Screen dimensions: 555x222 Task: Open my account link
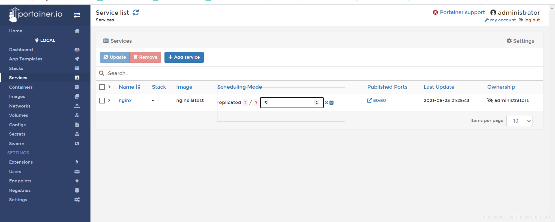500,20
